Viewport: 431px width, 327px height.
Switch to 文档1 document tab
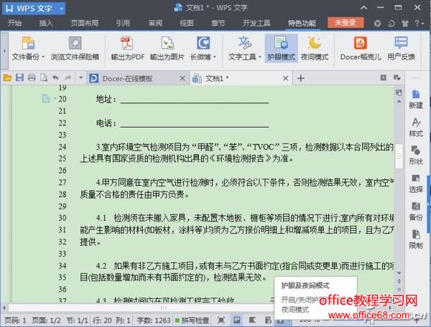pyautogui.click(x=241, y=78)
